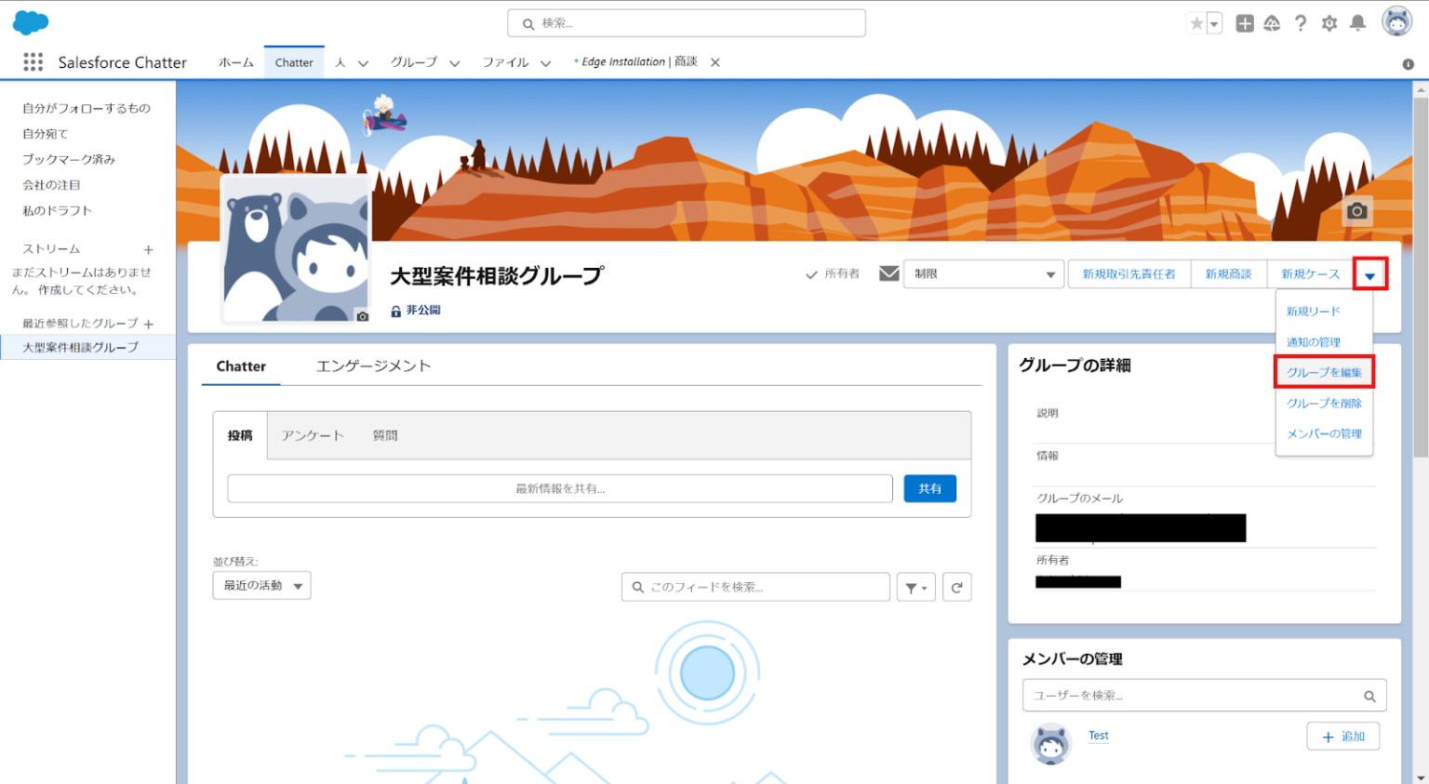Open the App Launcher grid icon
1429x784 pixels.
tap(33, 61)
